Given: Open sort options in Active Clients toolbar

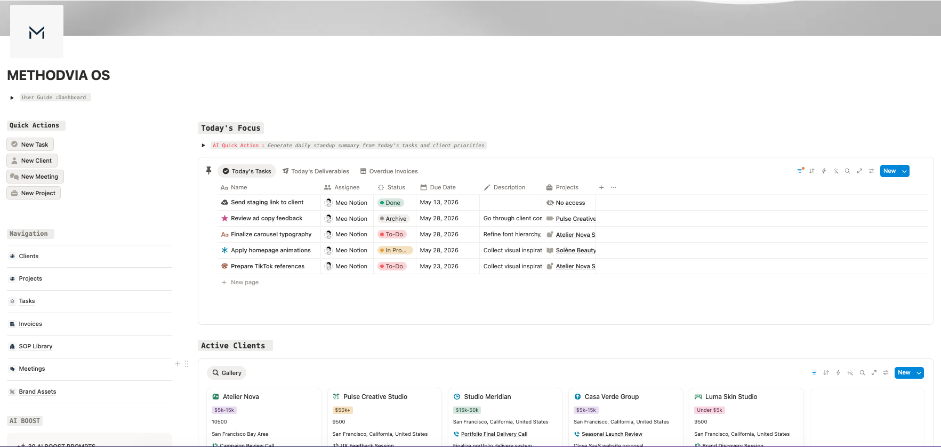Looking at the screenshot, I should click(826, 373).
